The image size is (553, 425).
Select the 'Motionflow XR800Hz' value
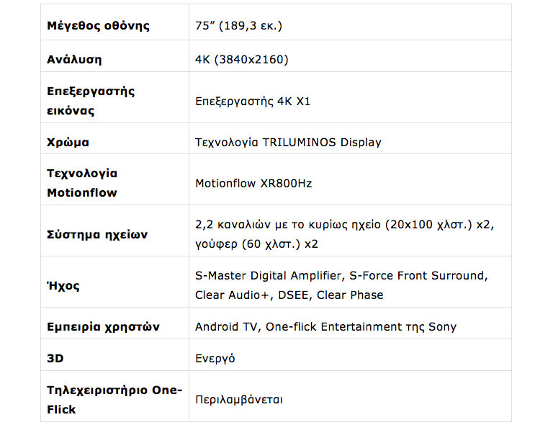tap(253, 184)
